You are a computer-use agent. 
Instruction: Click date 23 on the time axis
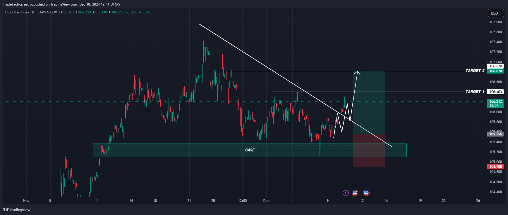coord(444,201)
